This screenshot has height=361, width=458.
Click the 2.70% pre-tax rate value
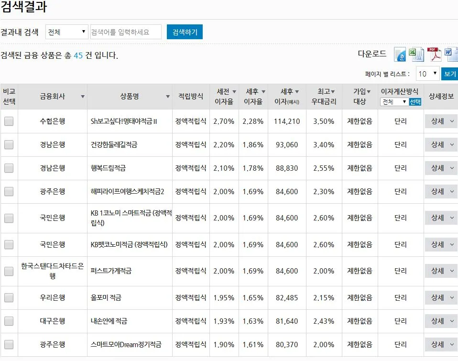click(x=224, y=121)
